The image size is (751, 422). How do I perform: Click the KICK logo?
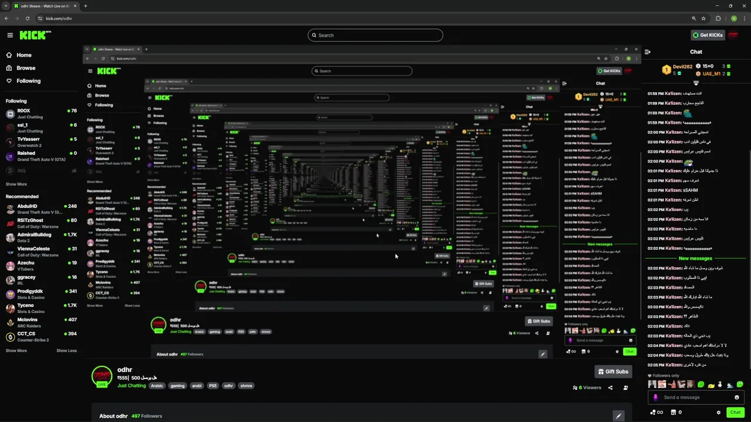36,35
